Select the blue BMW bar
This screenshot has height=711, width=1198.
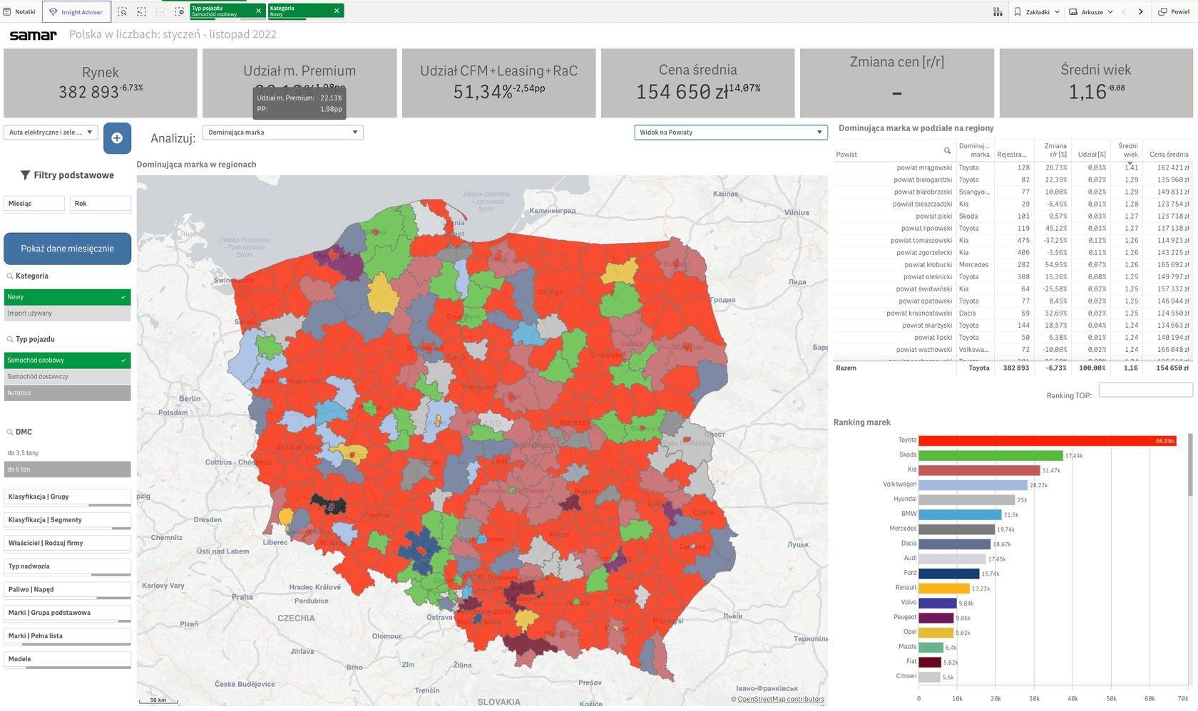tap(960, 514)
